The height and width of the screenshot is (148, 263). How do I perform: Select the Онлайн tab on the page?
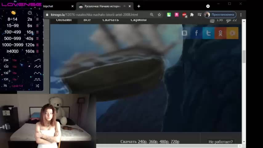coord(64,20)
